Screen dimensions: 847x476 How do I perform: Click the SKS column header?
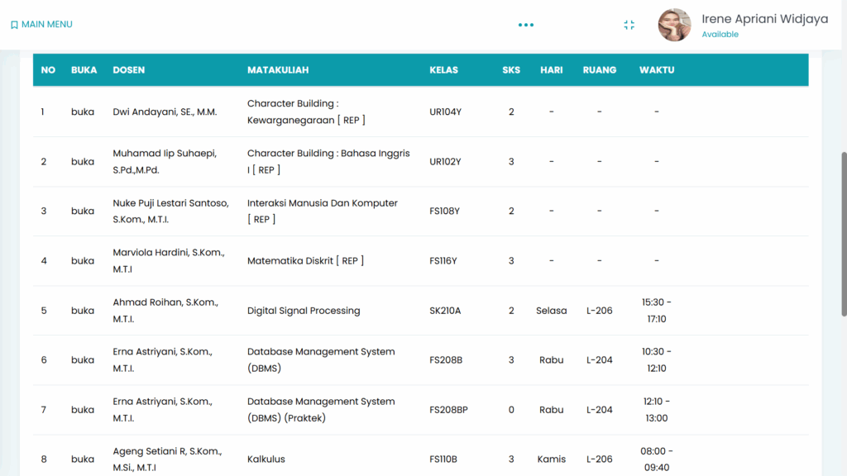(511, 70)
